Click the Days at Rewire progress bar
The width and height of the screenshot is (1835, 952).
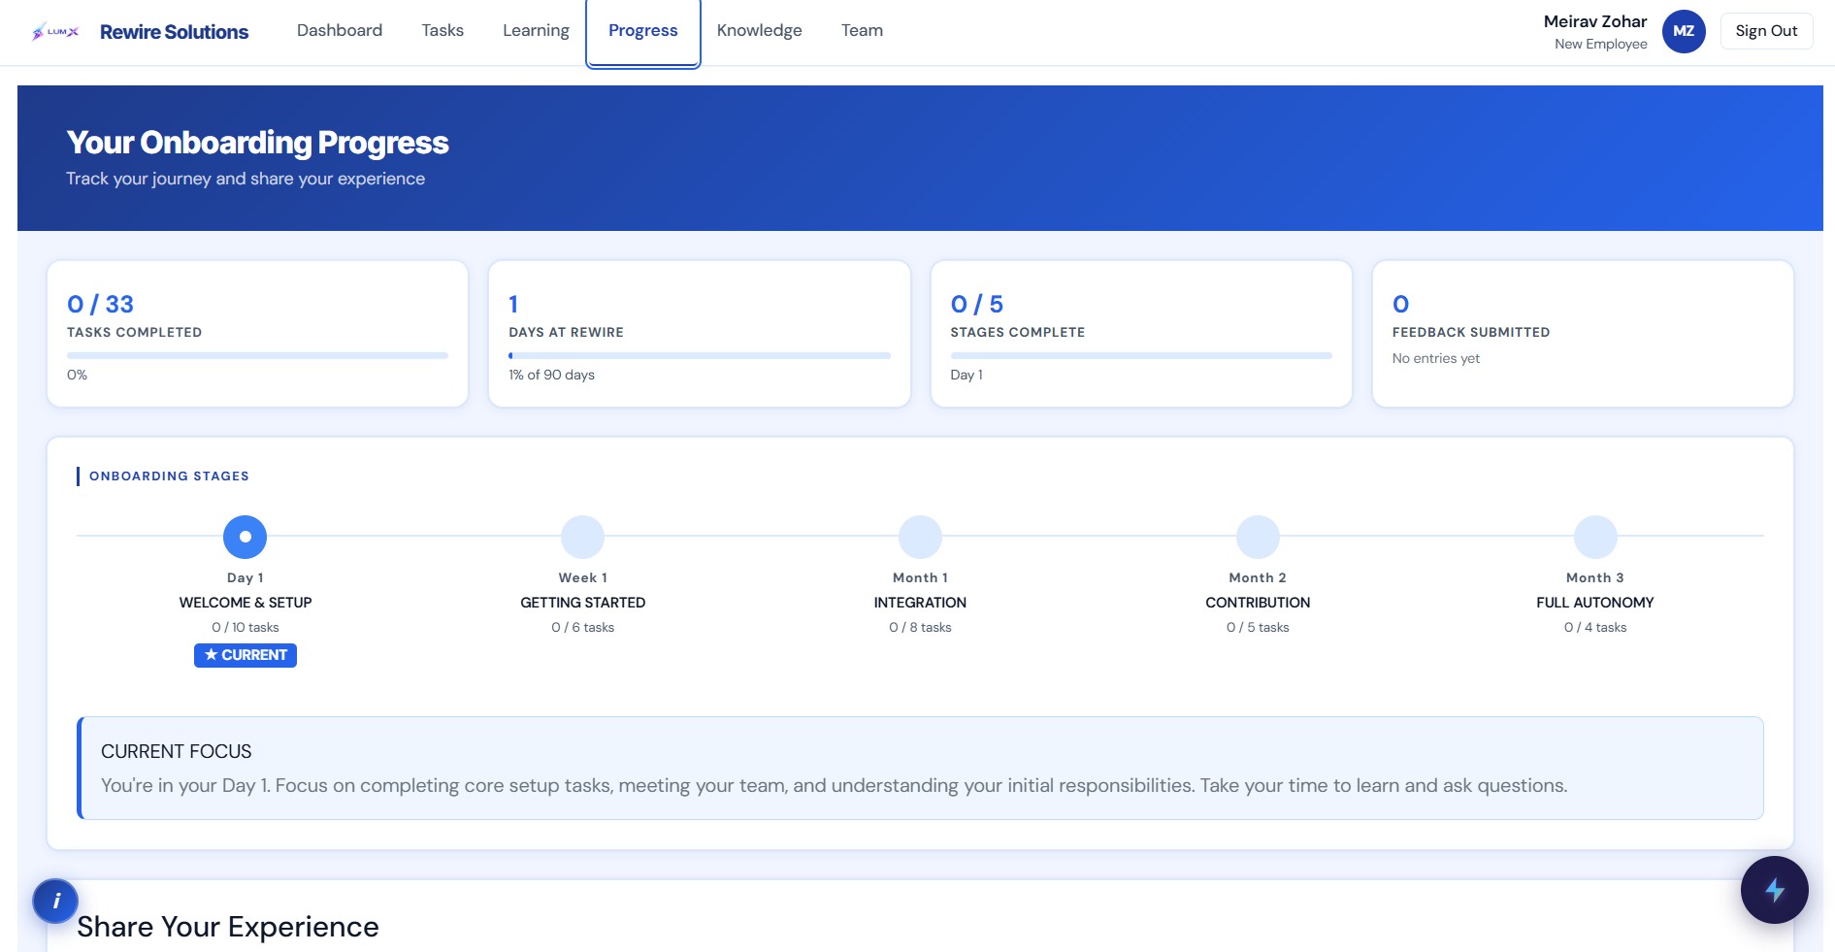(699, 355)
